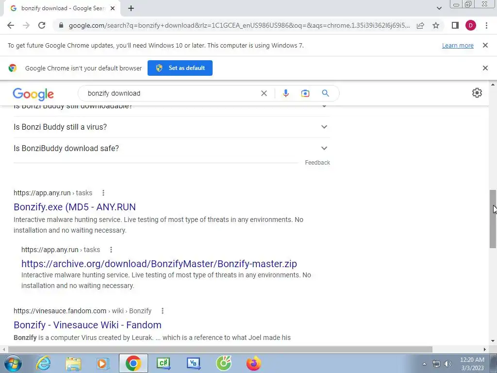Show hidden system tray icons
497x373 pixels.
(x=424, y=364)
